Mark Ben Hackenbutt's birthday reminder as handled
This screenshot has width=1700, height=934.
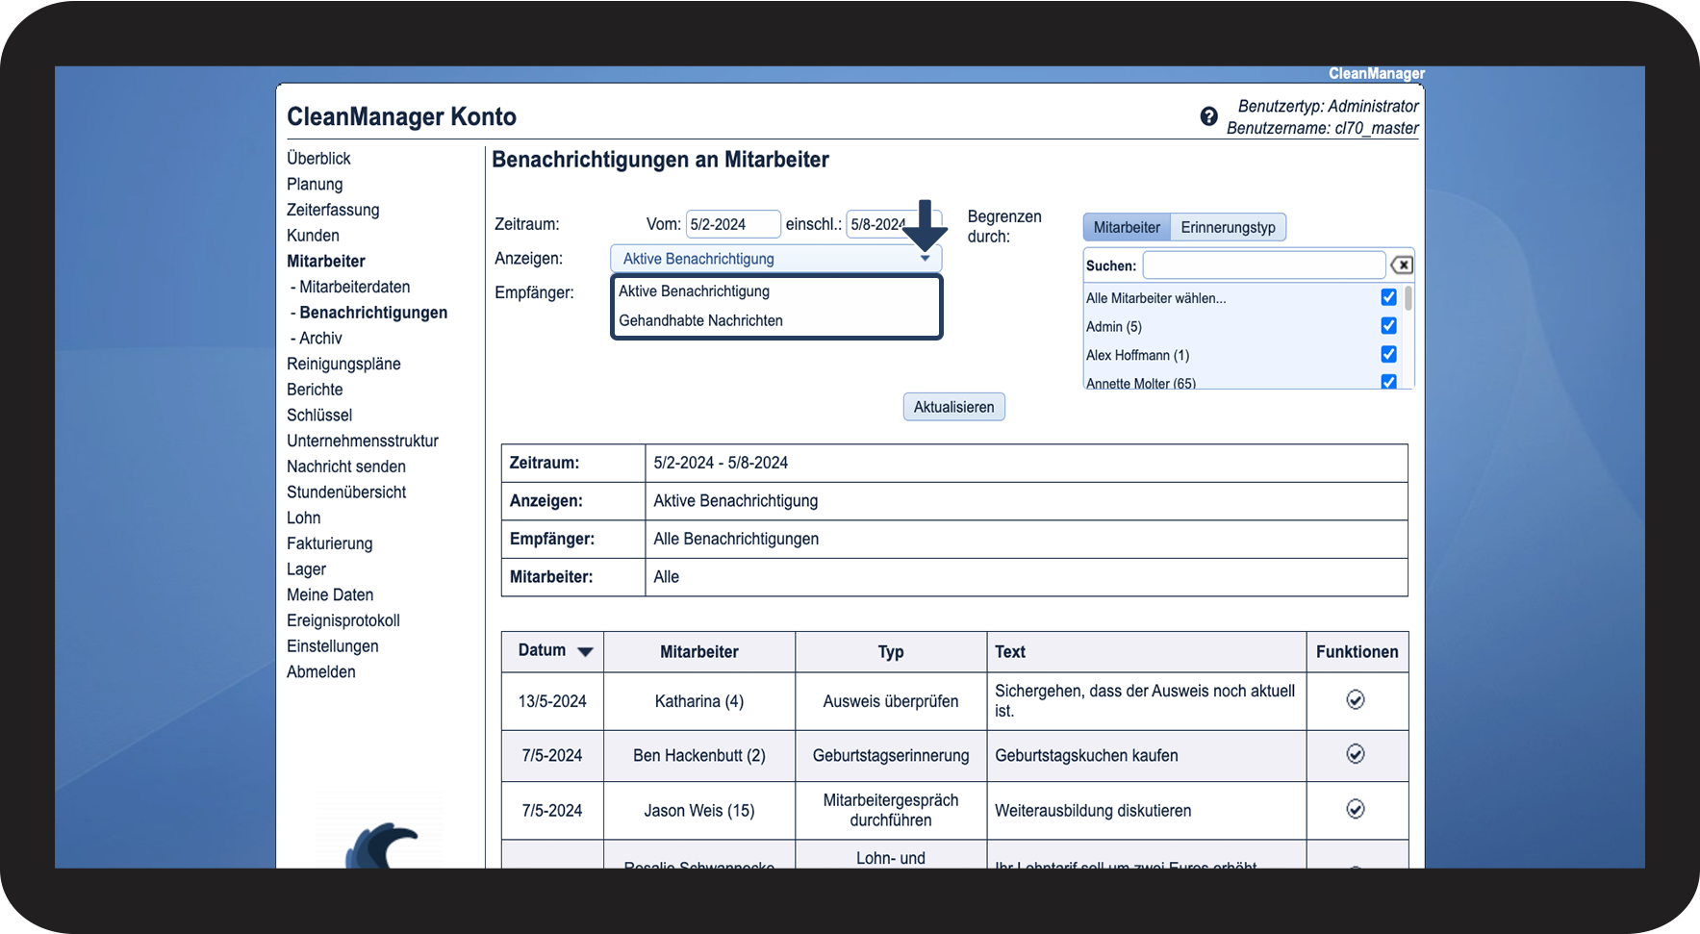pos(1356,753)
